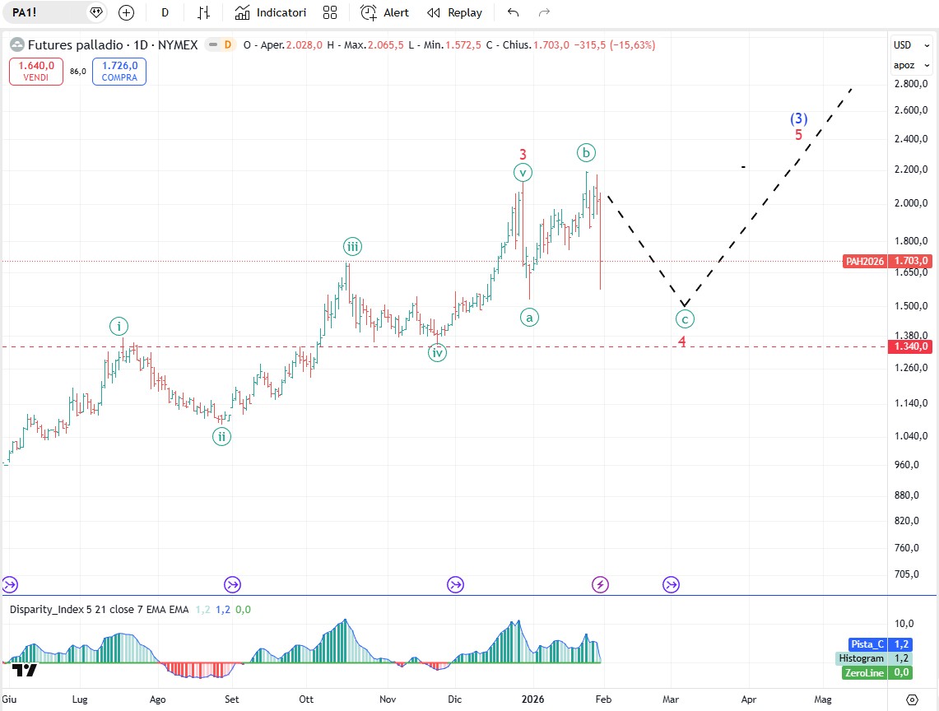
Task: Click the TradingView logo in indicator pane
Action: point(25,670)
